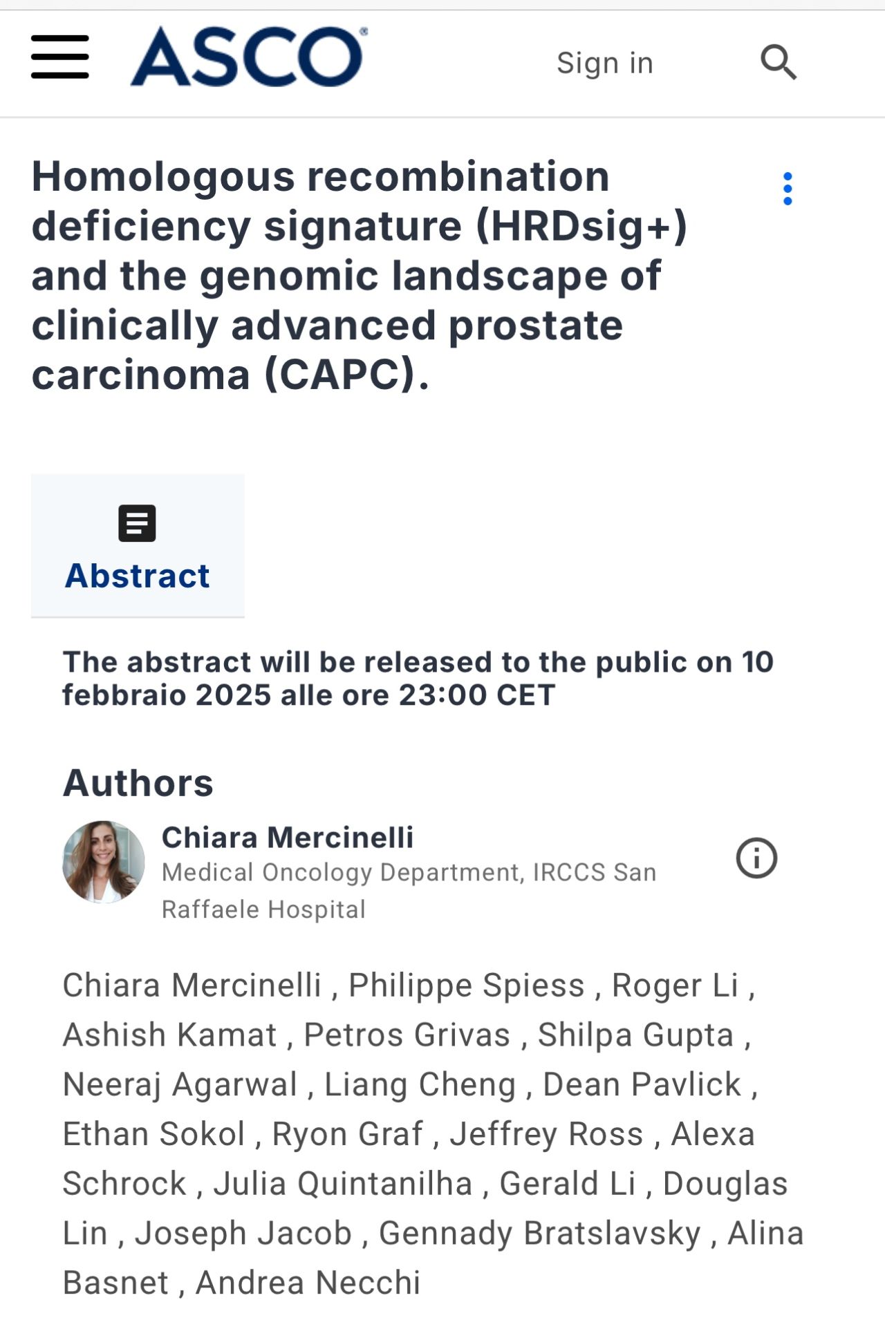This screenshot has height=1329, width=885.
Task: Click the Abstract document icon
Action: tap(137, 523)
